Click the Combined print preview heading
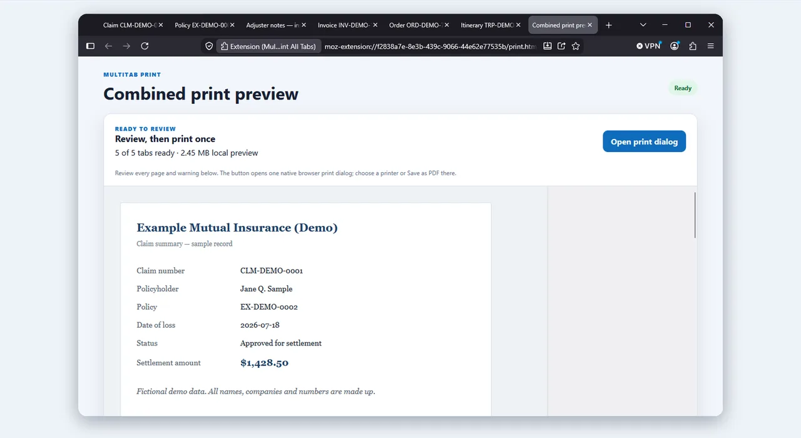The width and height of the screenshot is (801, 438). 201,94
